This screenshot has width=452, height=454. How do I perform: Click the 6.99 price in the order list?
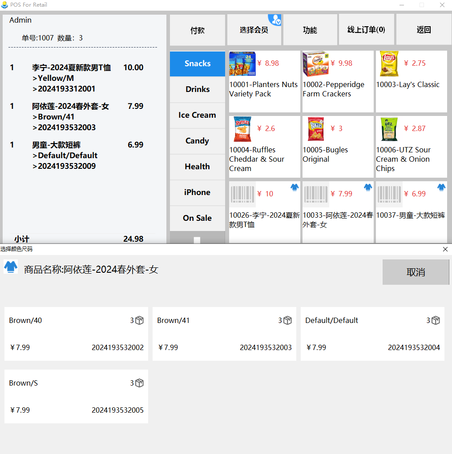[135, 145]
